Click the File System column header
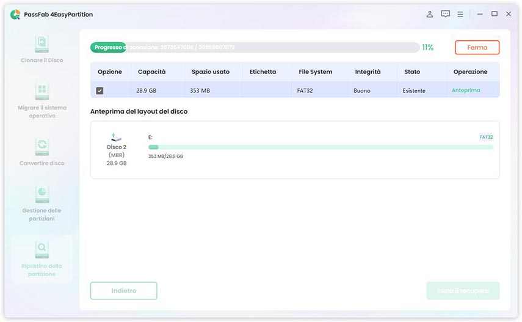This screenshot has width=522, height=322. 315,71
